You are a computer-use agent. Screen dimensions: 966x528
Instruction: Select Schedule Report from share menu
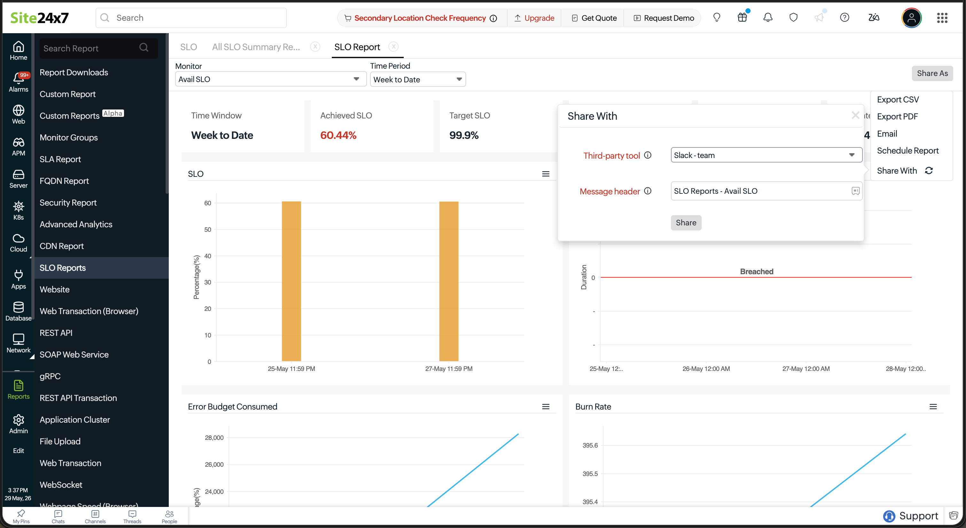coord(908,151)
